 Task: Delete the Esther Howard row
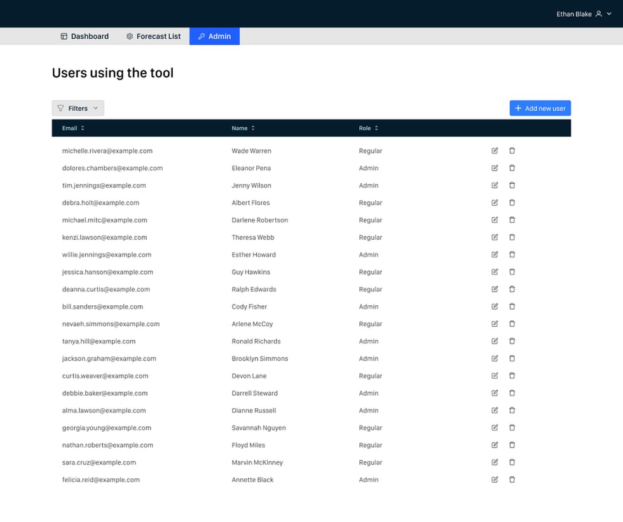coord(512,255)
